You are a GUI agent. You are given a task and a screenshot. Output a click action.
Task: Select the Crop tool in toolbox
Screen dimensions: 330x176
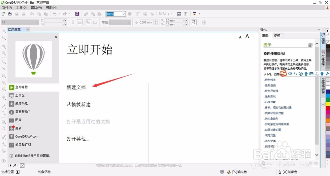4,46
